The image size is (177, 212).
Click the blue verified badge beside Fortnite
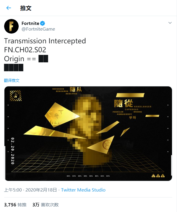(43, 23)
